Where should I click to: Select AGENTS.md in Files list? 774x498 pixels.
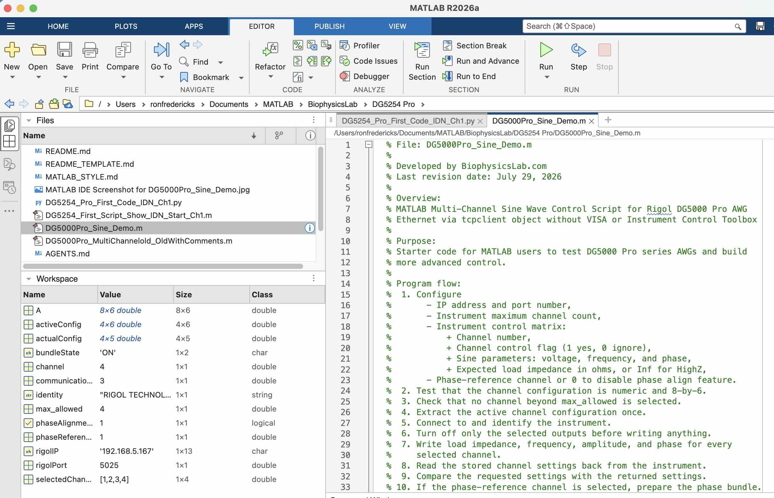click(67, 254)
